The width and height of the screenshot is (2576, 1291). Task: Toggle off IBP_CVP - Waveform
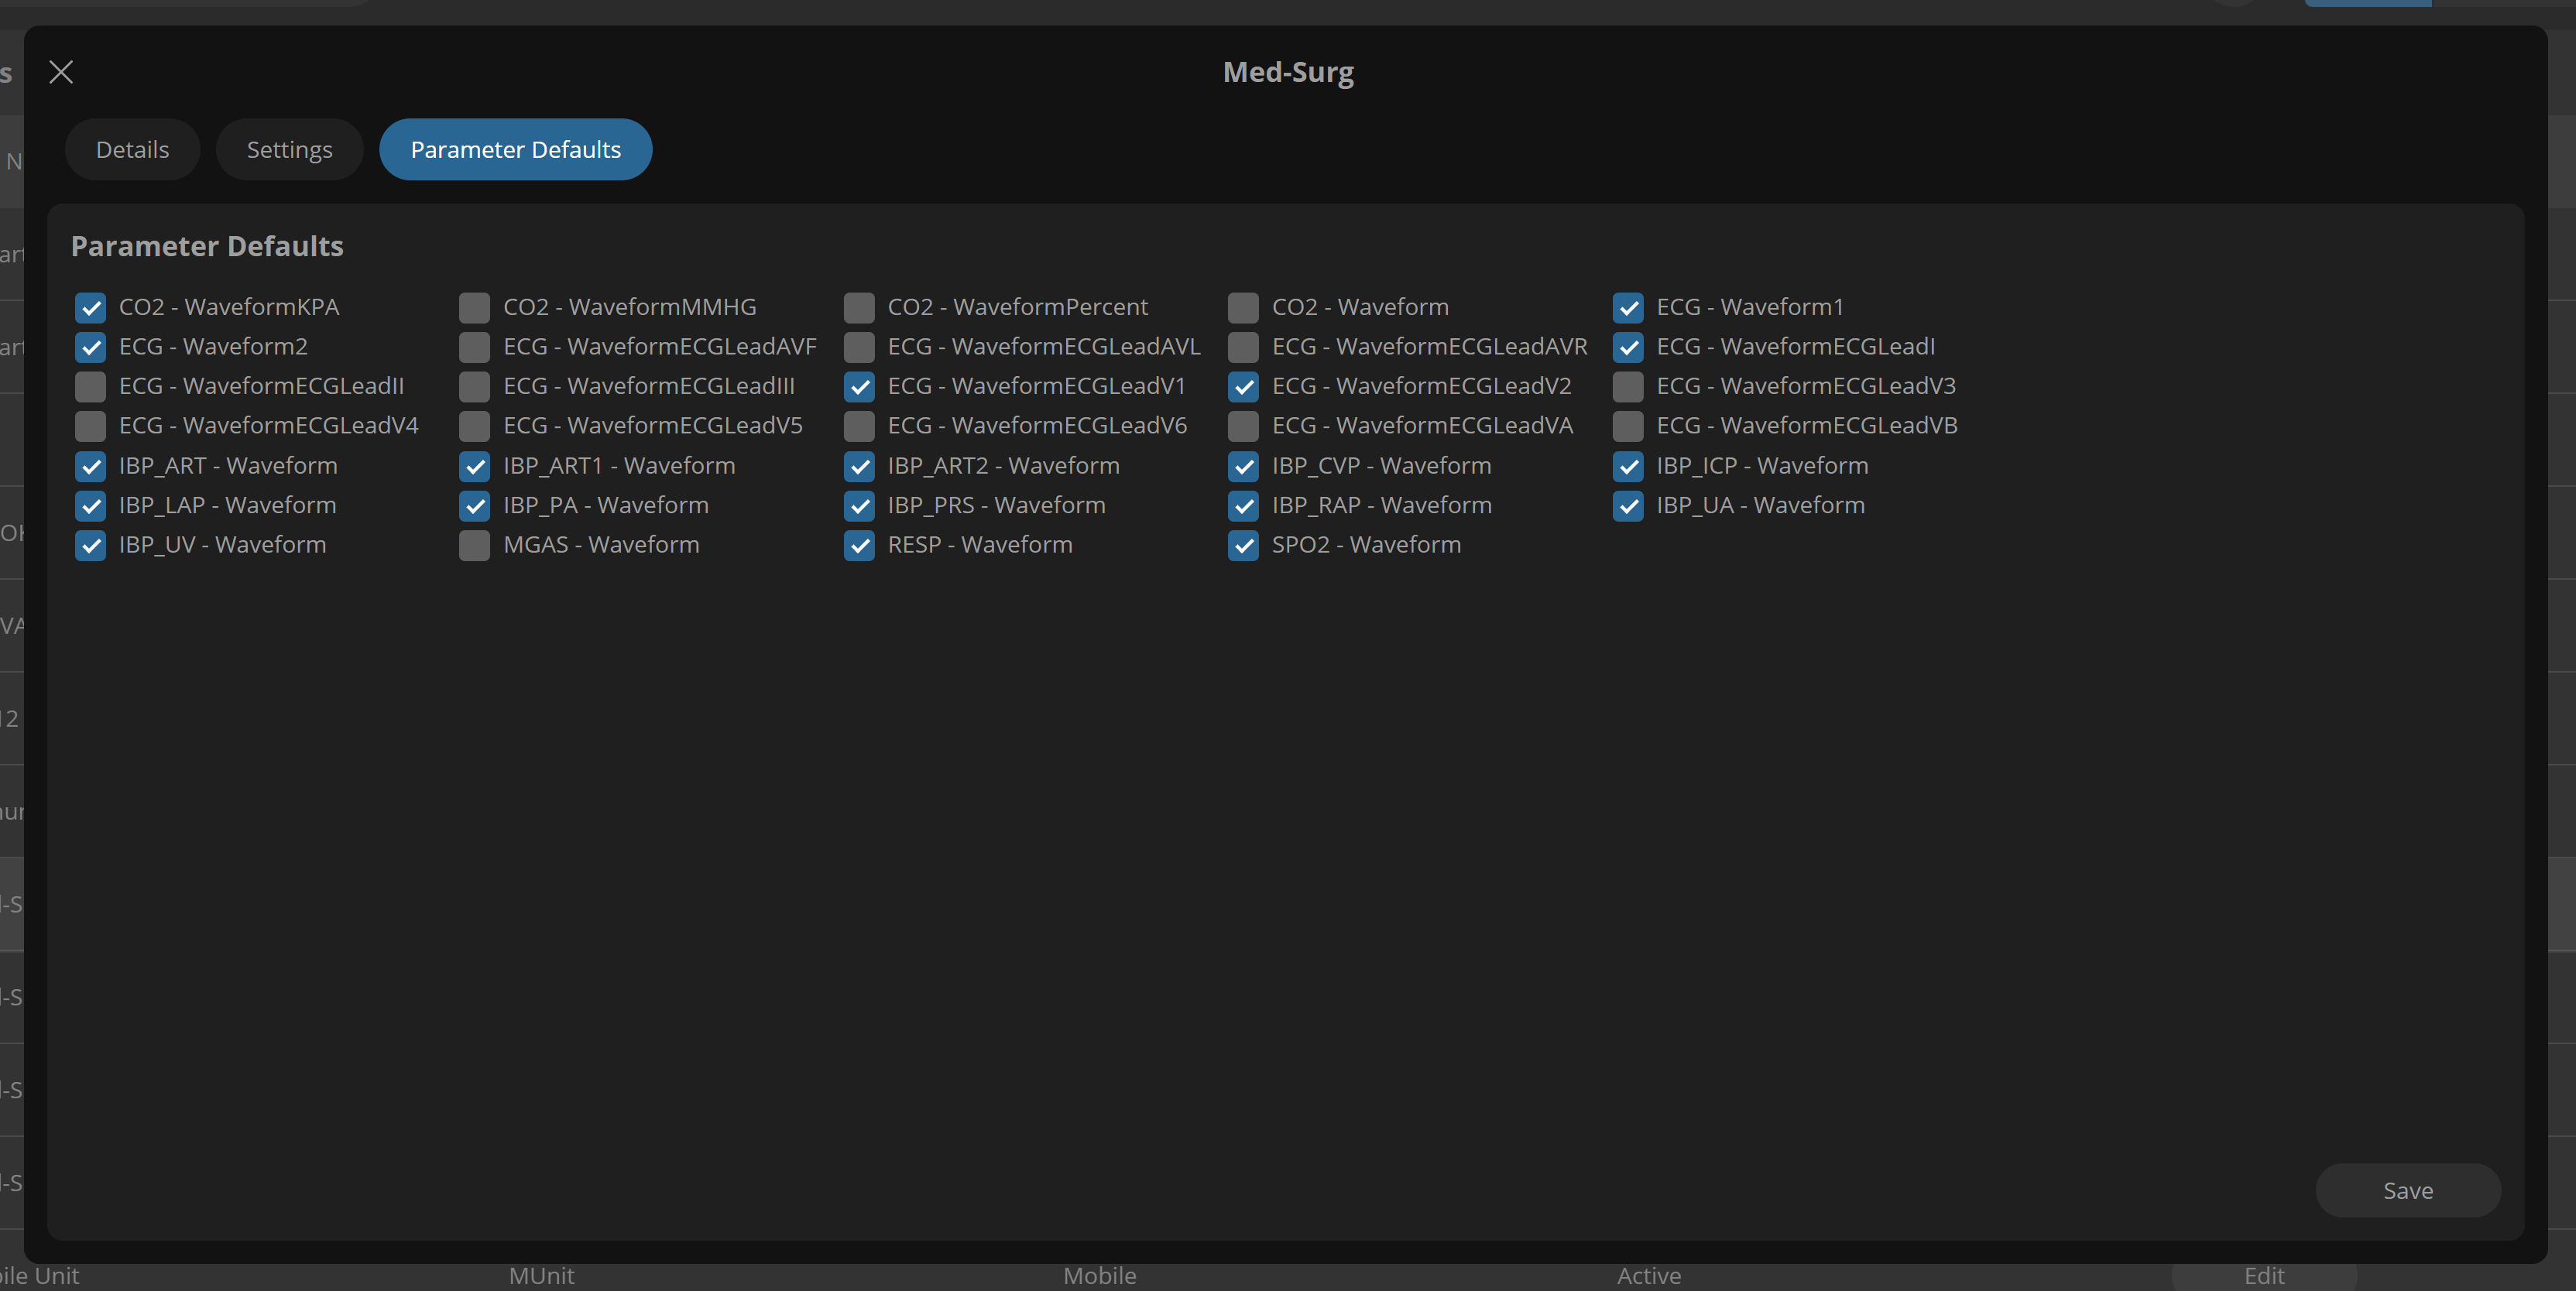click(1243, 466)
